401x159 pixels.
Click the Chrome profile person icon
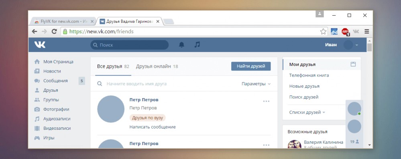(320, 14)
